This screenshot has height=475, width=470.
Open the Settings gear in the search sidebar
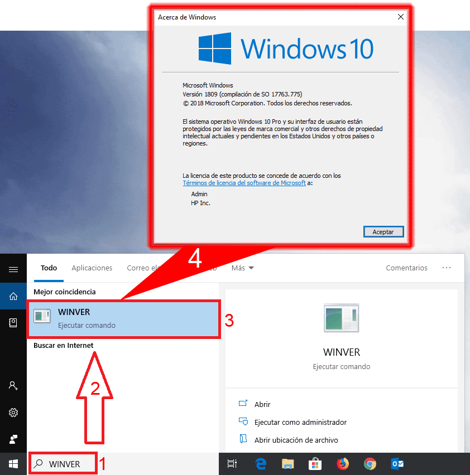click(x=13, y=413)
